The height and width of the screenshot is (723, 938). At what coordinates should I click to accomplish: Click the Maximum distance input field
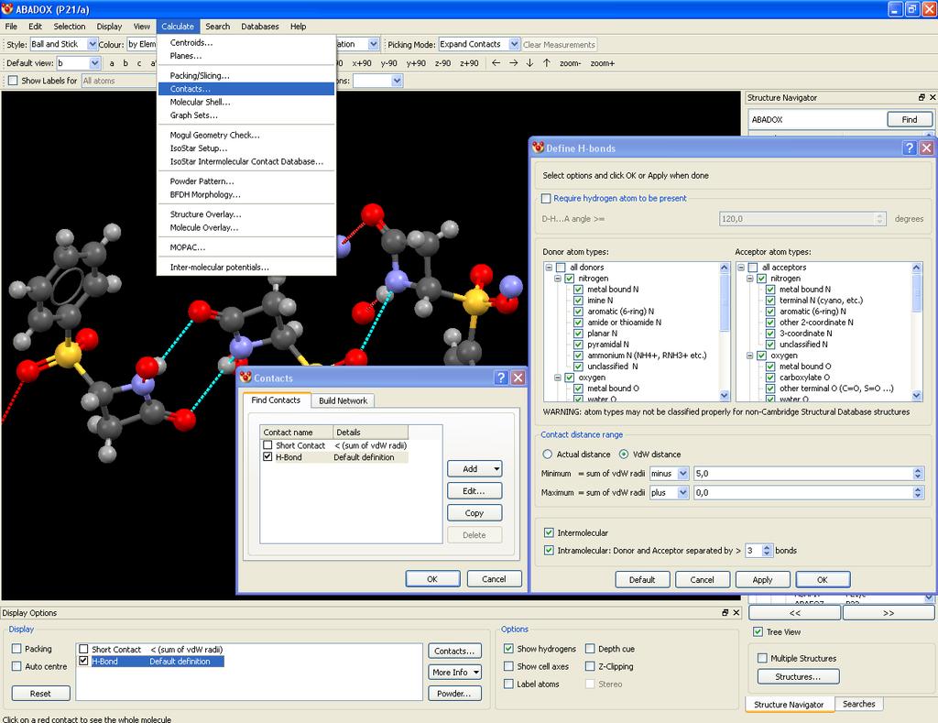[803, 492]
